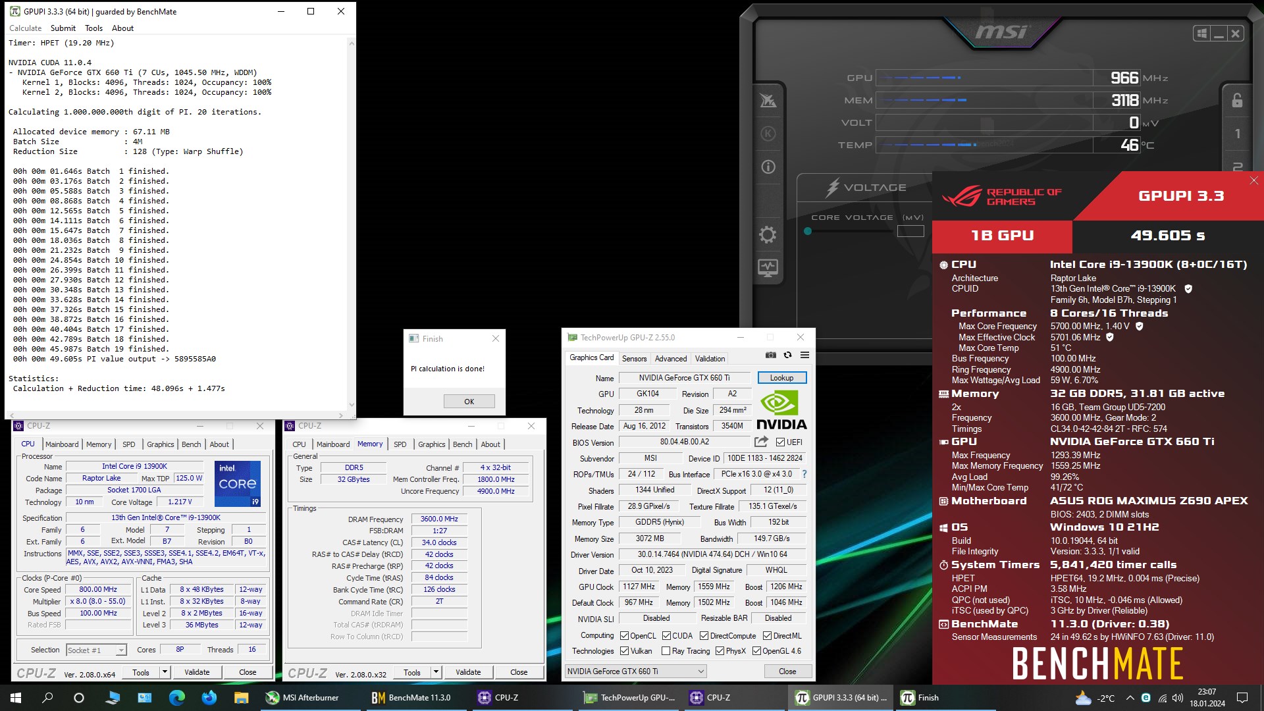Open the Bench tab in left CPU-Z window
The image size is (1264, 711).
click(192, 444)
